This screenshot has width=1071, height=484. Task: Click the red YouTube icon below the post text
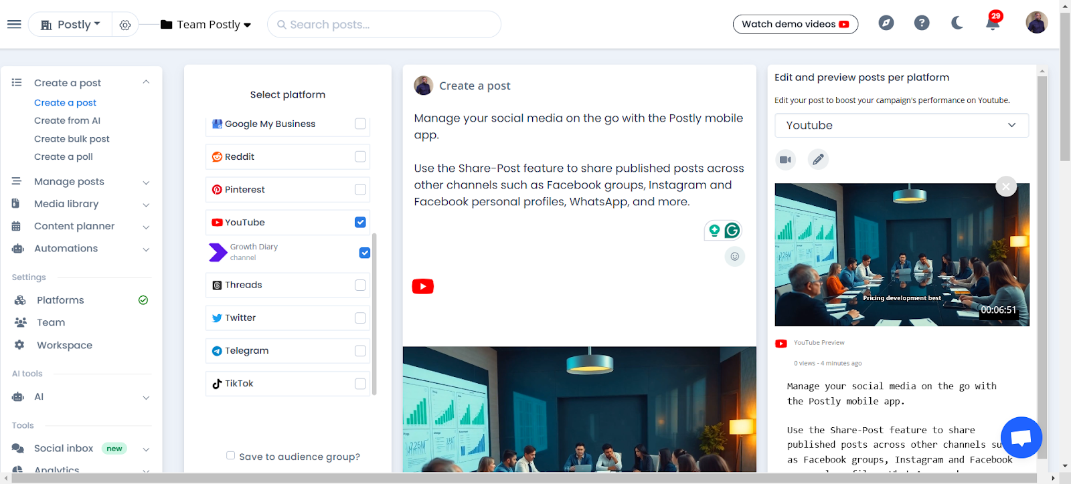point(422,286)
